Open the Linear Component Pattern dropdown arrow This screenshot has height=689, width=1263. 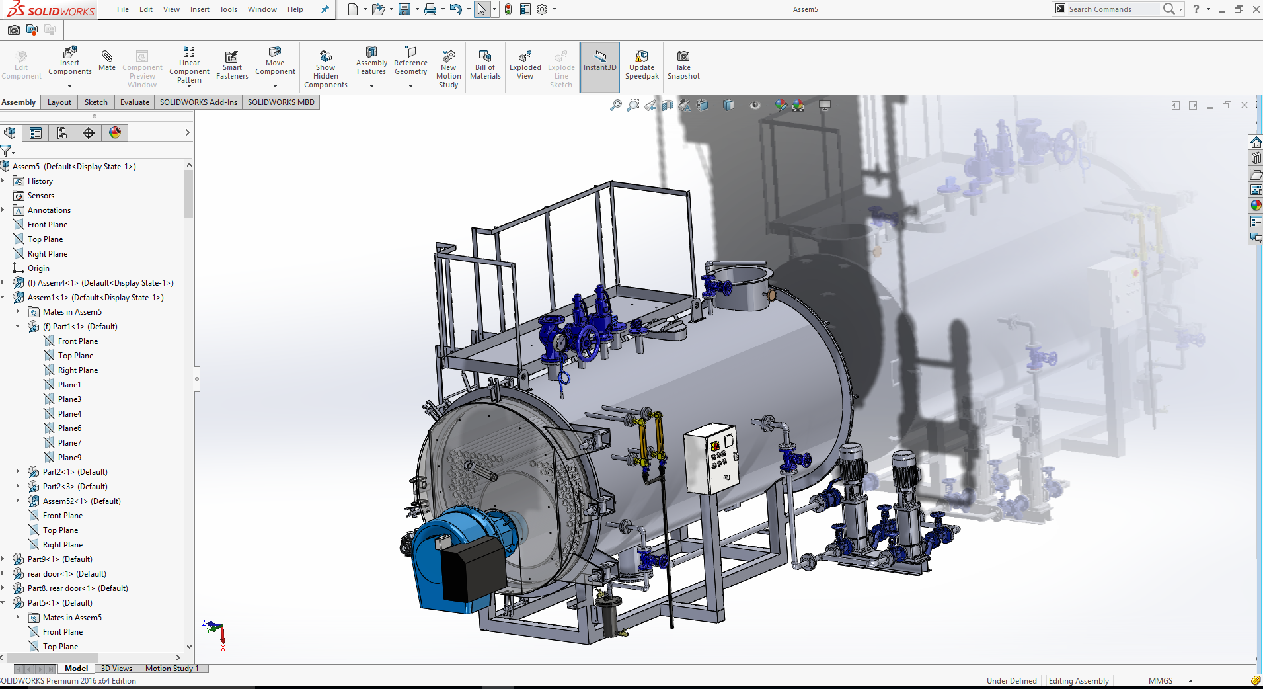pyautogui.click(x=189, y=86)
